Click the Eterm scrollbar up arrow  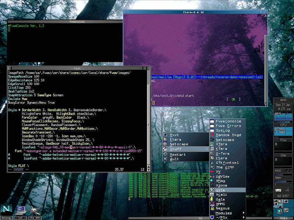[265, 16]
